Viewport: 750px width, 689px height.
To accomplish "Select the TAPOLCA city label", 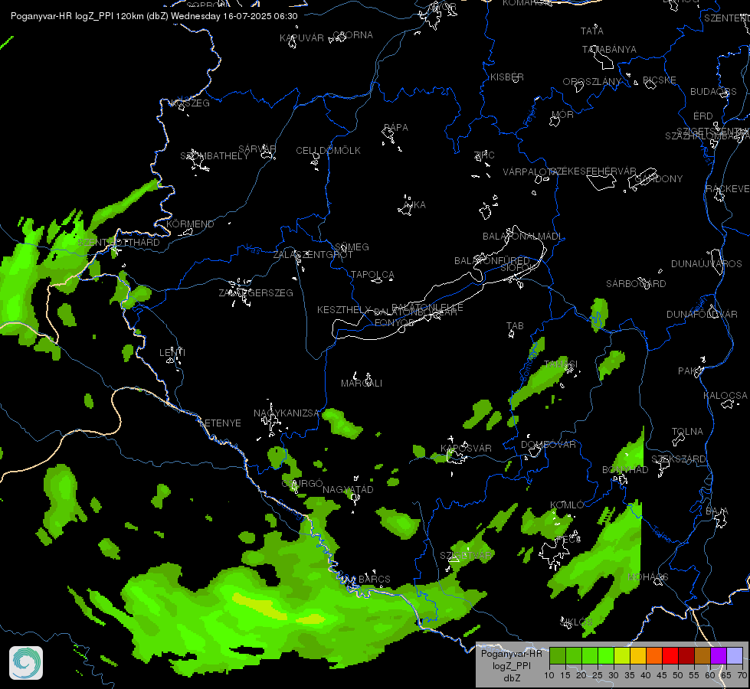I will 372,275.
